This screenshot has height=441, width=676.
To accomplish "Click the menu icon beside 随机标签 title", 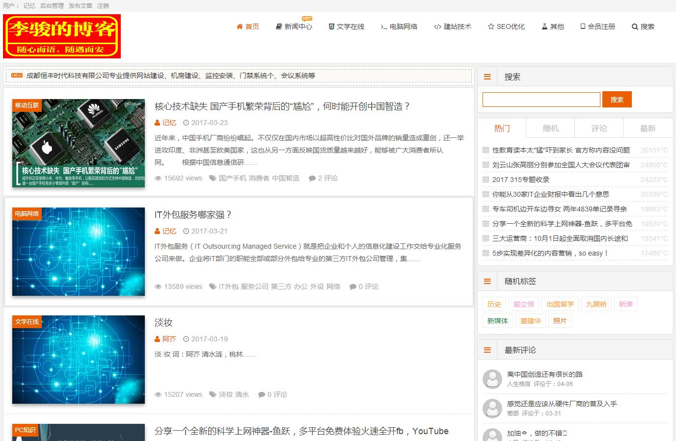I will [x=487, y=282].
